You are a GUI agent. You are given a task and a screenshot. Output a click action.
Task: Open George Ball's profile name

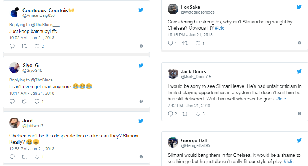[194, 140]
